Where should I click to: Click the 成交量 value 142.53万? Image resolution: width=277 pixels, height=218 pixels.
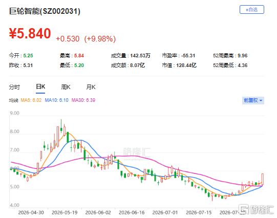pos(140,56)
